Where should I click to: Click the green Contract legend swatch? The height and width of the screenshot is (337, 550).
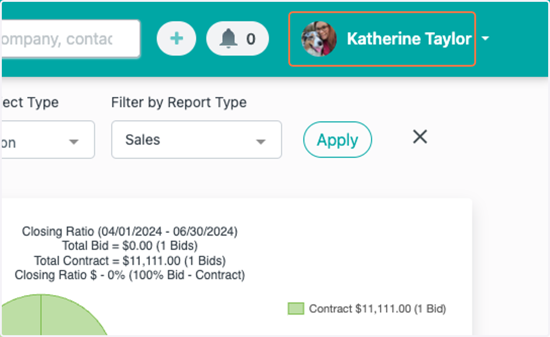coord(296,309)
